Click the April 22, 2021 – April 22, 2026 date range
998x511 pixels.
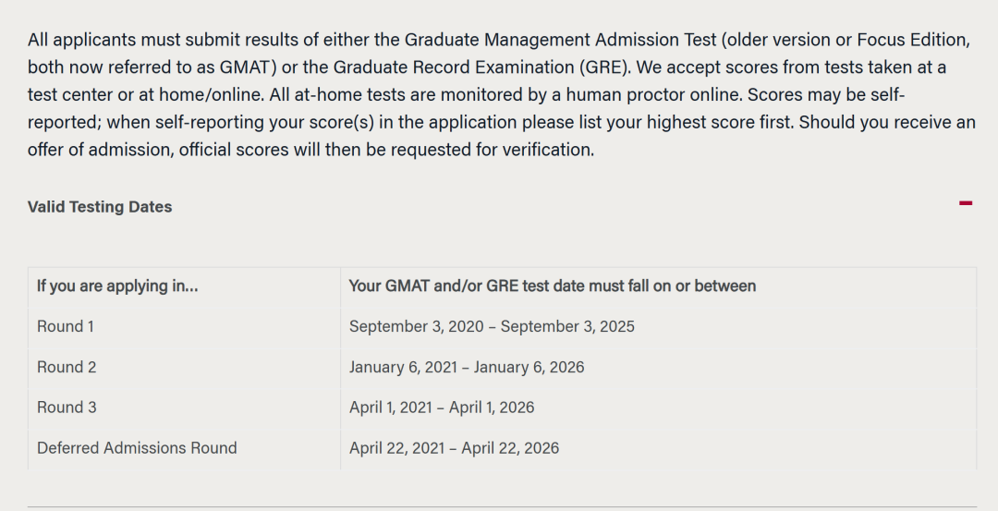(454, 448)
